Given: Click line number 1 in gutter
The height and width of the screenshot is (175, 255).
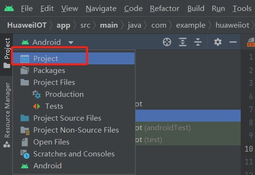Looking at the screenshot, I should 251,57.
